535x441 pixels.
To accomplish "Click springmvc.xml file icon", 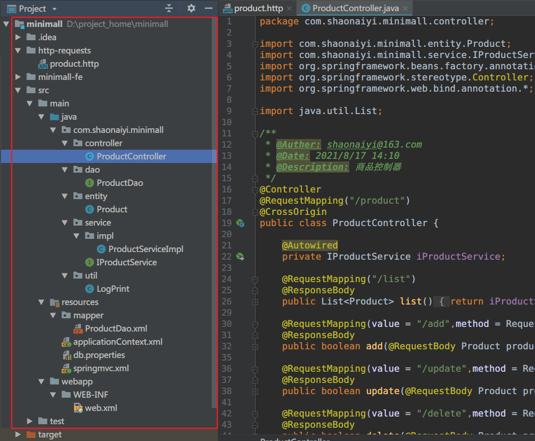I will point(66,368).
